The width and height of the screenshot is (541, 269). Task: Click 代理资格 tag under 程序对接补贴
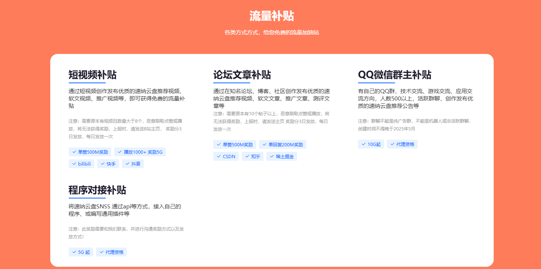pos(111,252)
